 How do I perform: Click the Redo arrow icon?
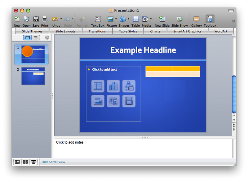click(67, 19)
